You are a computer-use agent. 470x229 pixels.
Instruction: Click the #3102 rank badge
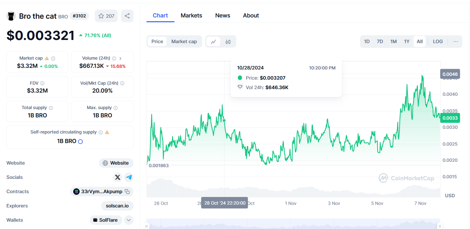point(79,16)
